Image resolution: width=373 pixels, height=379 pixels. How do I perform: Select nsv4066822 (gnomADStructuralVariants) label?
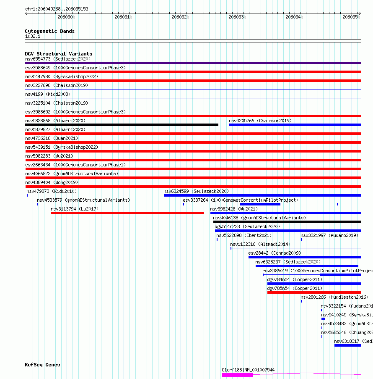click(72, 174)
